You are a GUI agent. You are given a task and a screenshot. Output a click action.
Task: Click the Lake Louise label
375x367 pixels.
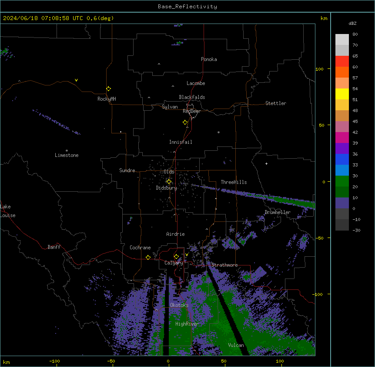[8, 211]
